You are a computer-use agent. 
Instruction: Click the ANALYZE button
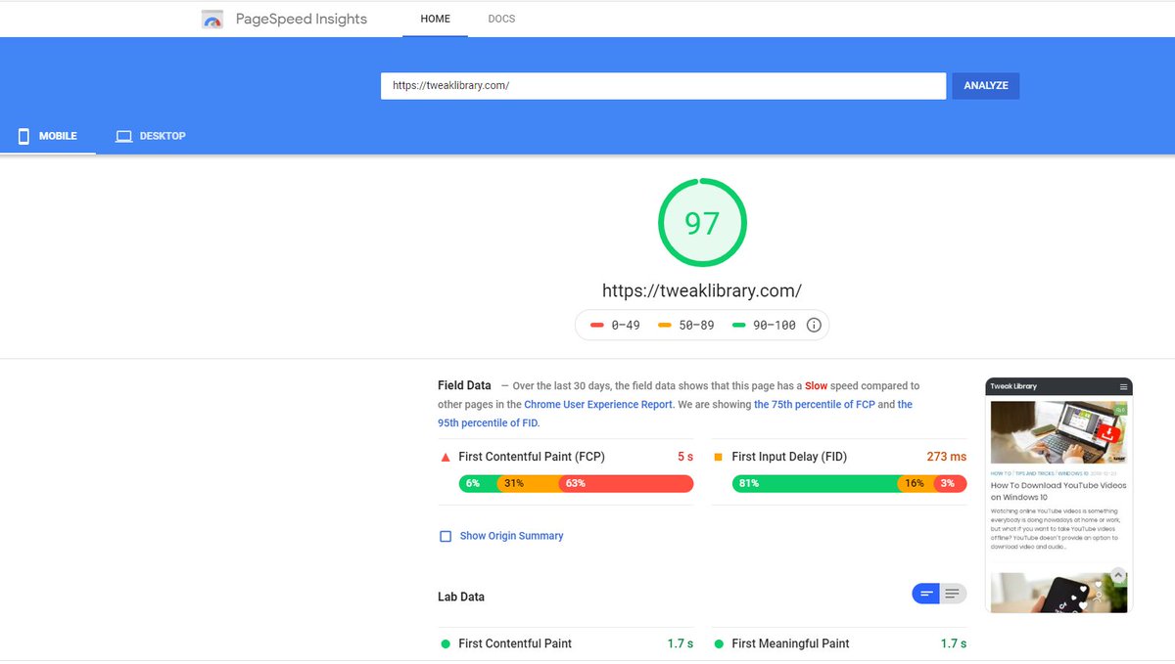point(985,85)
